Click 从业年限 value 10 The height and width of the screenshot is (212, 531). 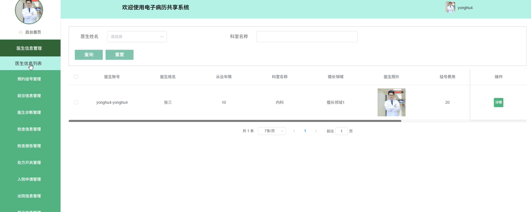coord(224,102)
